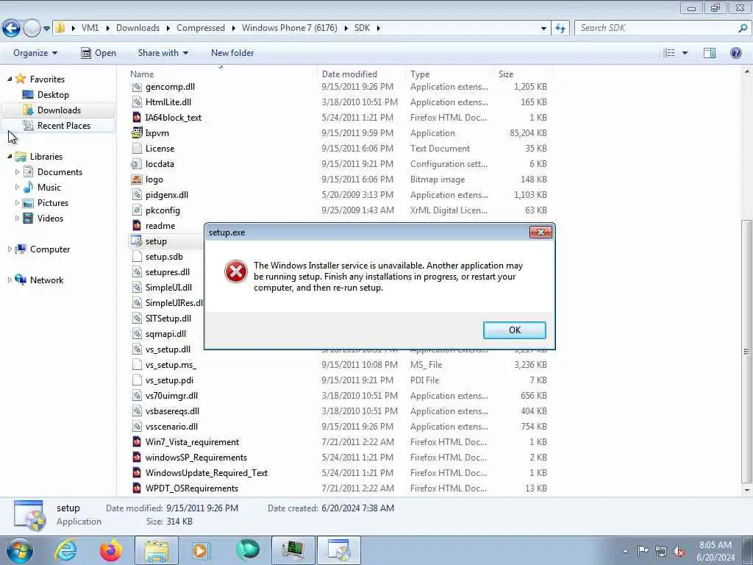Click the Search SDK field

pyautogui.click(x=655, y=28)
